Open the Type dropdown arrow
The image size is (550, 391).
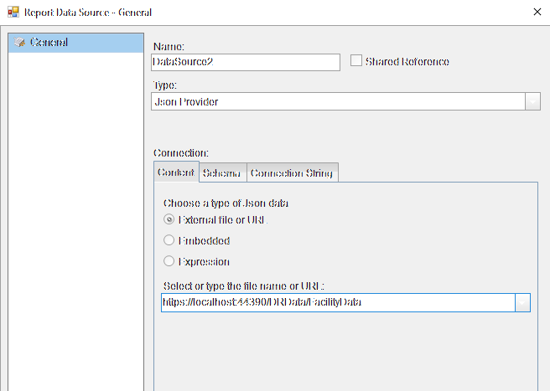coord(532,101)
